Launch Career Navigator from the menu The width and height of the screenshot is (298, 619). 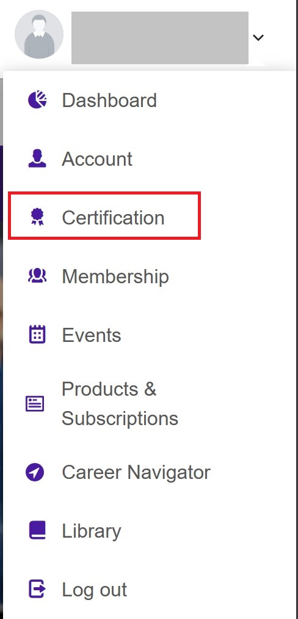pyautogui.click(x=136, y=472)
